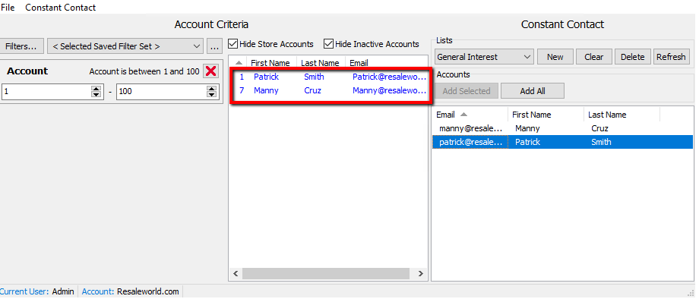This screenshot has height=299, width=699.
Task: Decrement the Account minimum value spinner
Action: [96, 95]
